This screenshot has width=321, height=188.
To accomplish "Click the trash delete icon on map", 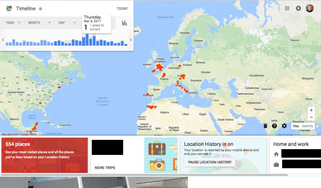I will (x=265, y=126).
